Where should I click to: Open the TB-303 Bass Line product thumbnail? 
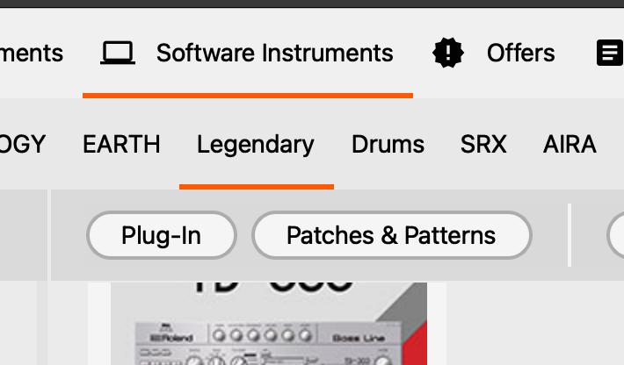pos(269,324)
